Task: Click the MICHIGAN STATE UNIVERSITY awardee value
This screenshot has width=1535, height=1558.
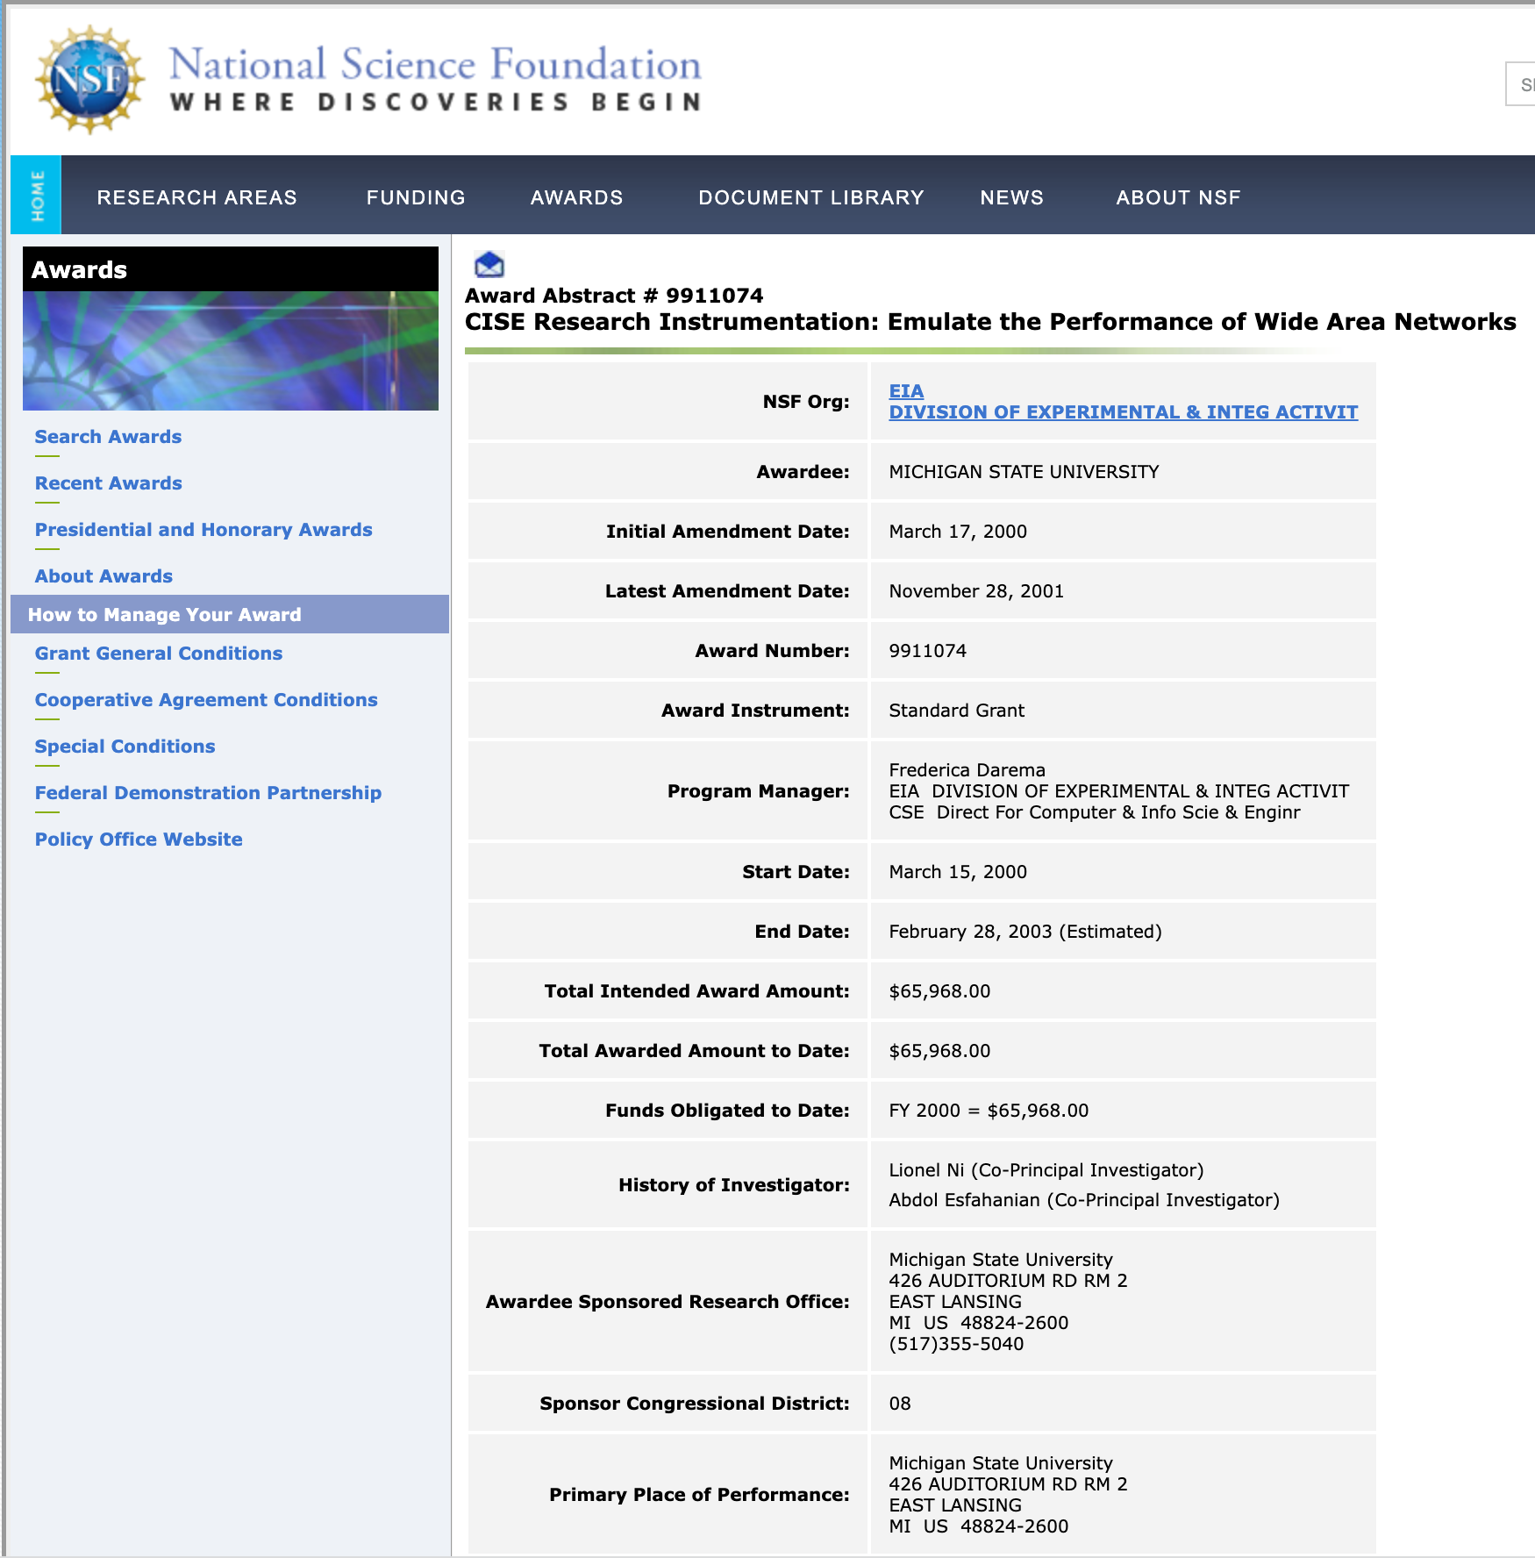Action: 1024,472
